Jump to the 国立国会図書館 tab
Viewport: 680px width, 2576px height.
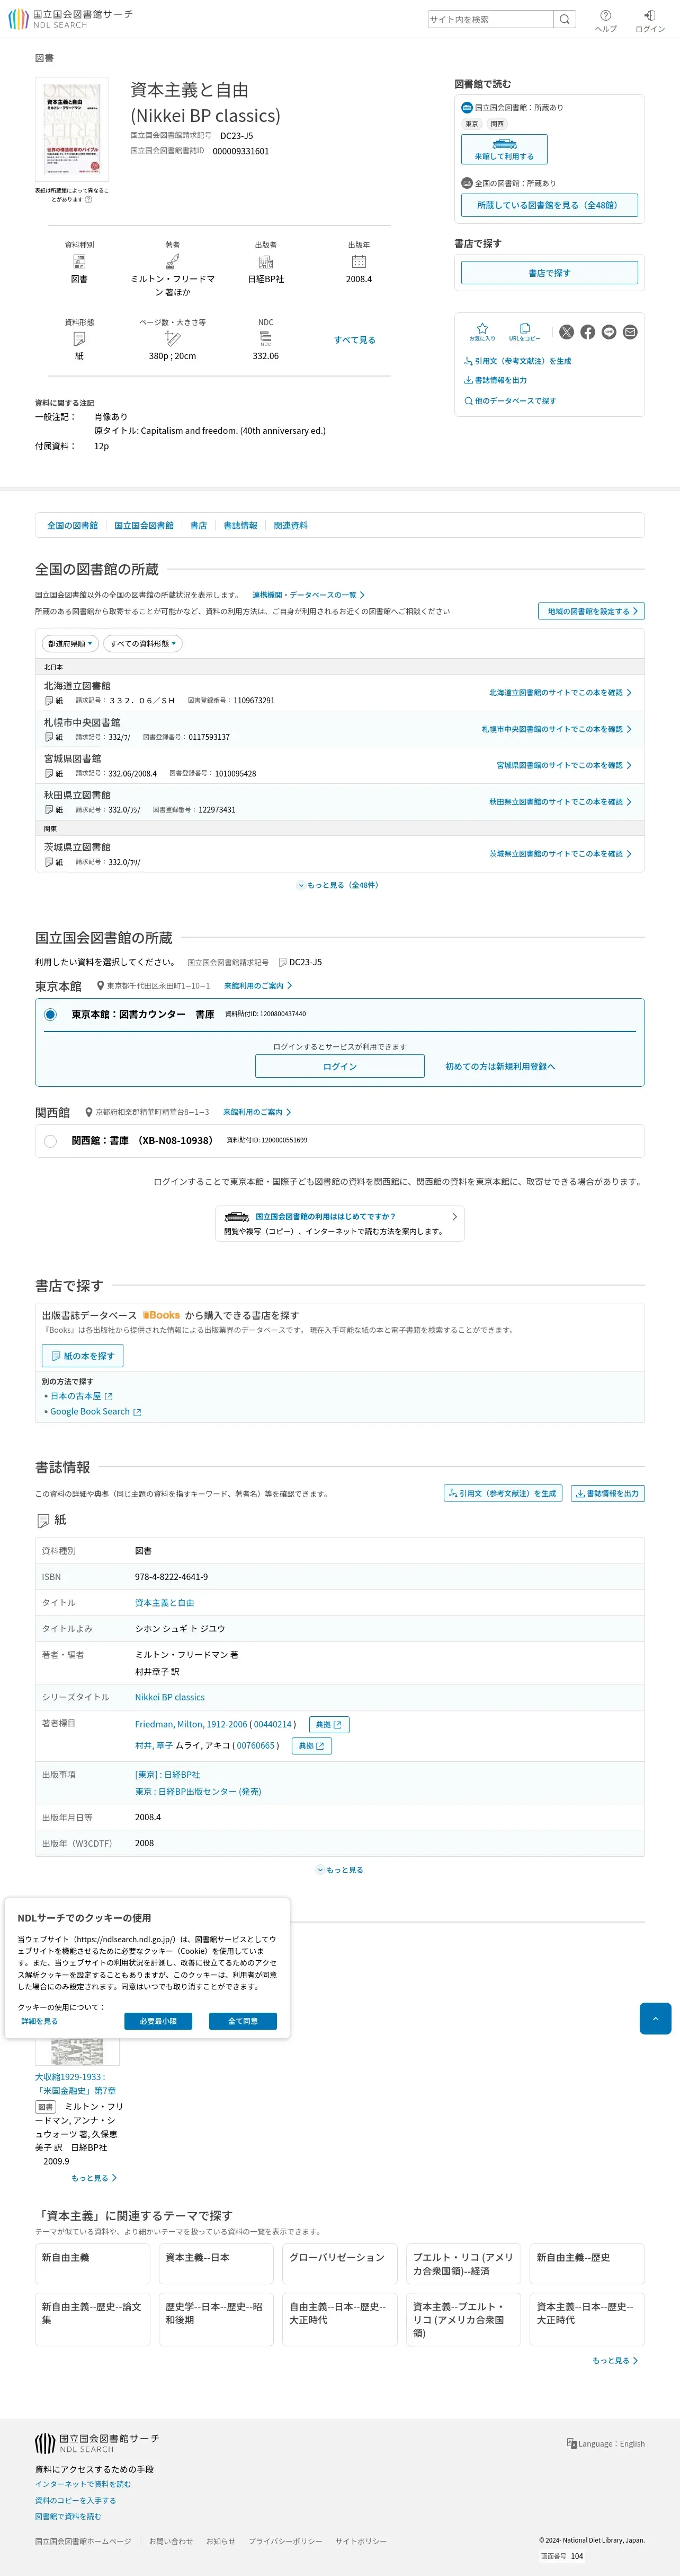(x=144, y=525)
